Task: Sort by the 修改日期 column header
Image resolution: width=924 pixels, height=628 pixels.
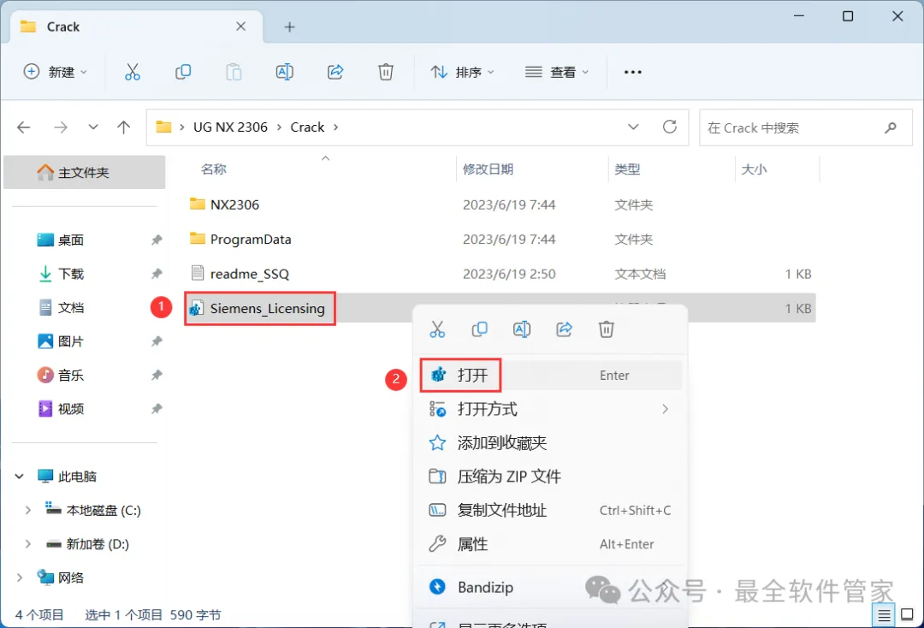Action: pyautogui.click(x=488, y=169)
